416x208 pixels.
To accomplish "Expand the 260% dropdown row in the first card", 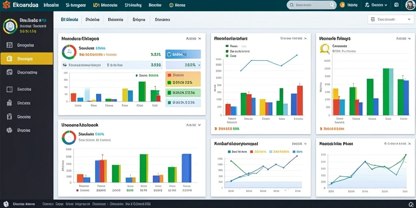I will click(x=183, y=65).
